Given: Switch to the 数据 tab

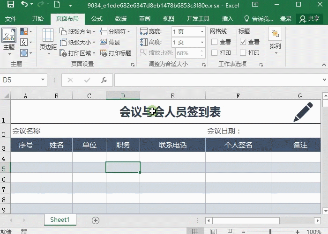Looking at the screenshot, I should [121, 19].
